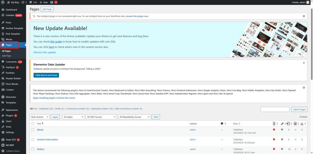This screenshot has width=313, height=154.
Task: Dismiss the recommended plugins notice icon
Action: (x=304, y=88)
